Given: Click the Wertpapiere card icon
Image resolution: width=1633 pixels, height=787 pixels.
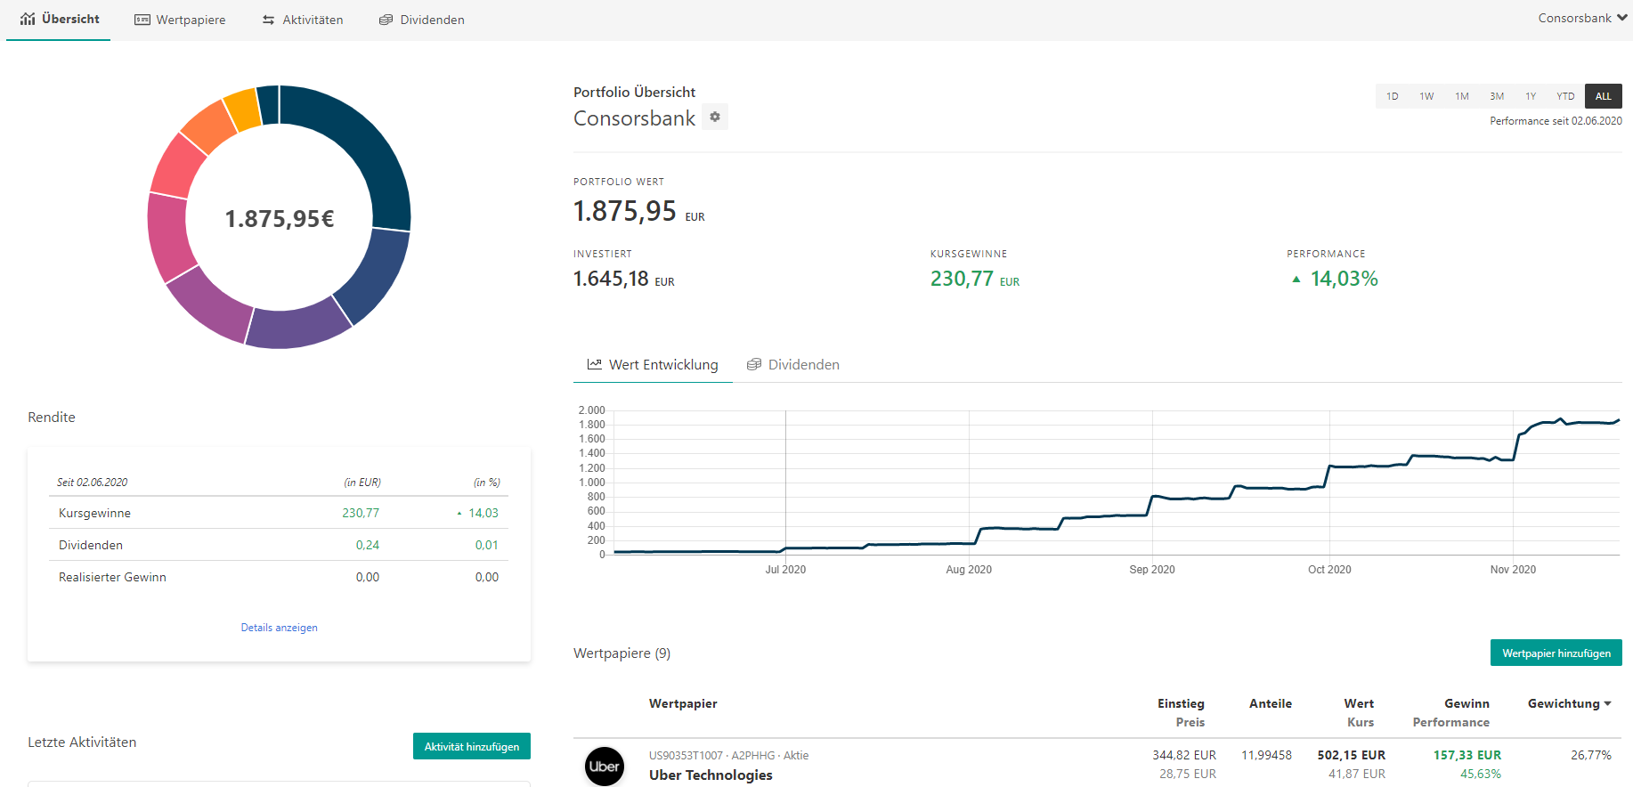Looking at the screenshot, I should coord(142,20).
